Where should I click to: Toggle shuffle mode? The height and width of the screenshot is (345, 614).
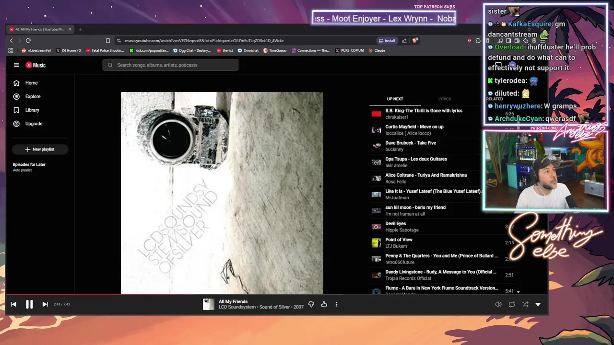coord(525,304)
